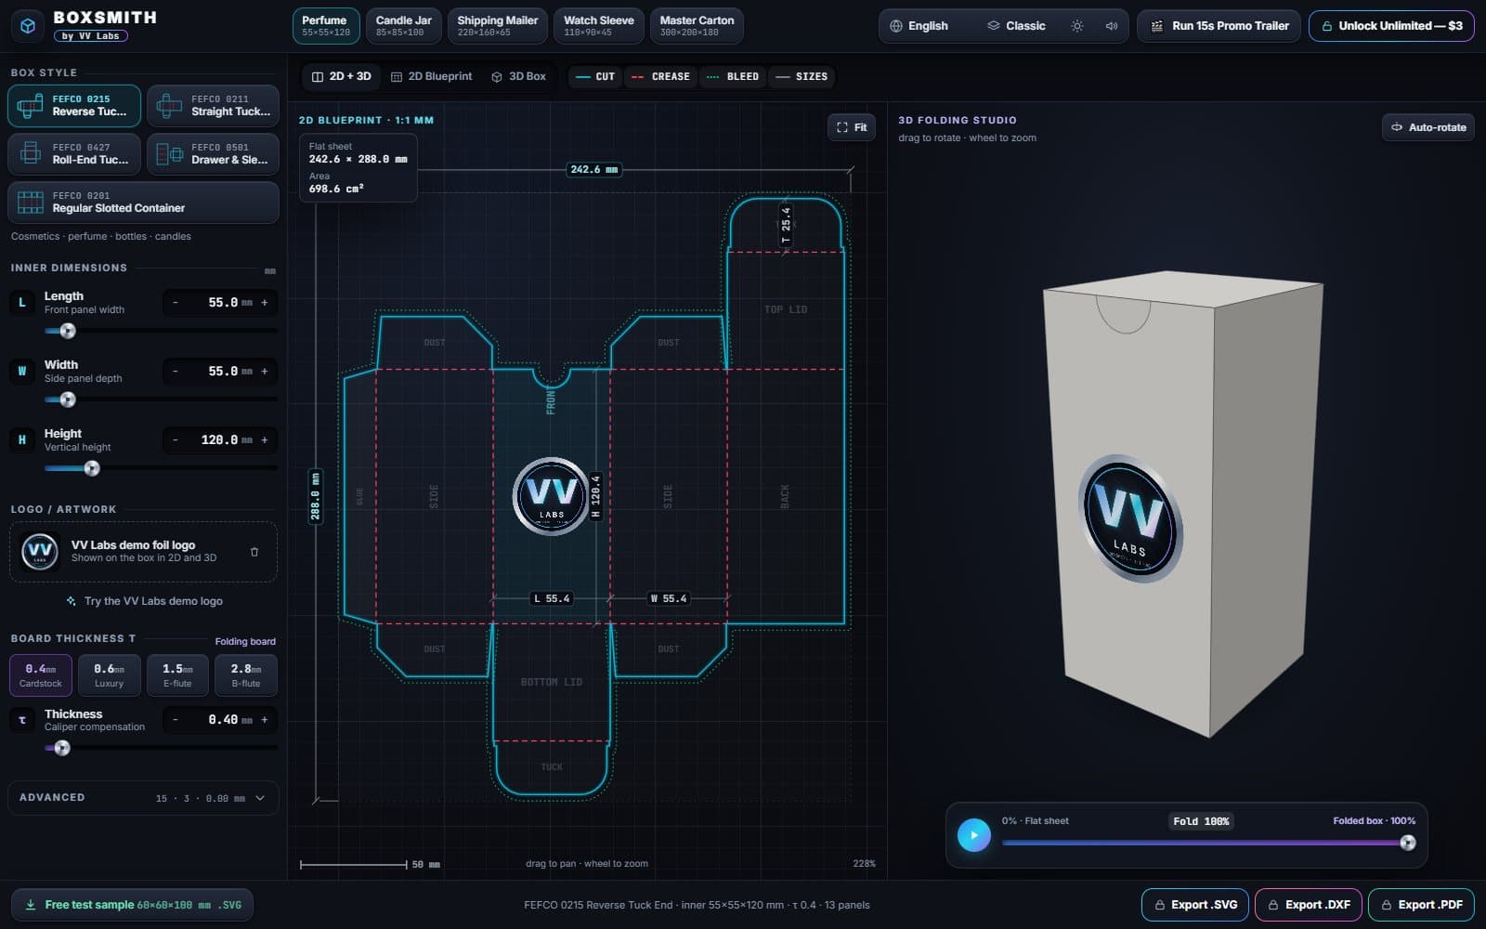Toggle BLEED line visibility
The width and height of the screenshot is (1486, 929).
tap(732, 76)
